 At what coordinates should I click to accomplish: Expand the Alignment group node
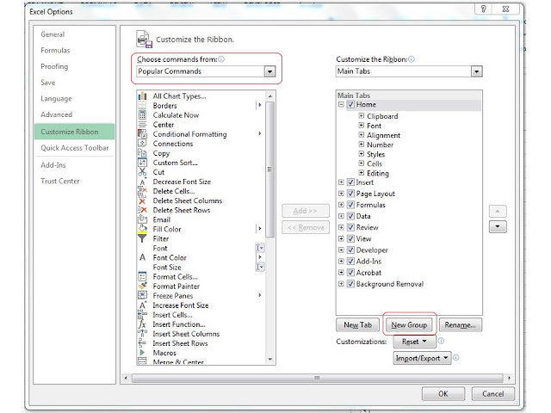[x=362, y=134]
